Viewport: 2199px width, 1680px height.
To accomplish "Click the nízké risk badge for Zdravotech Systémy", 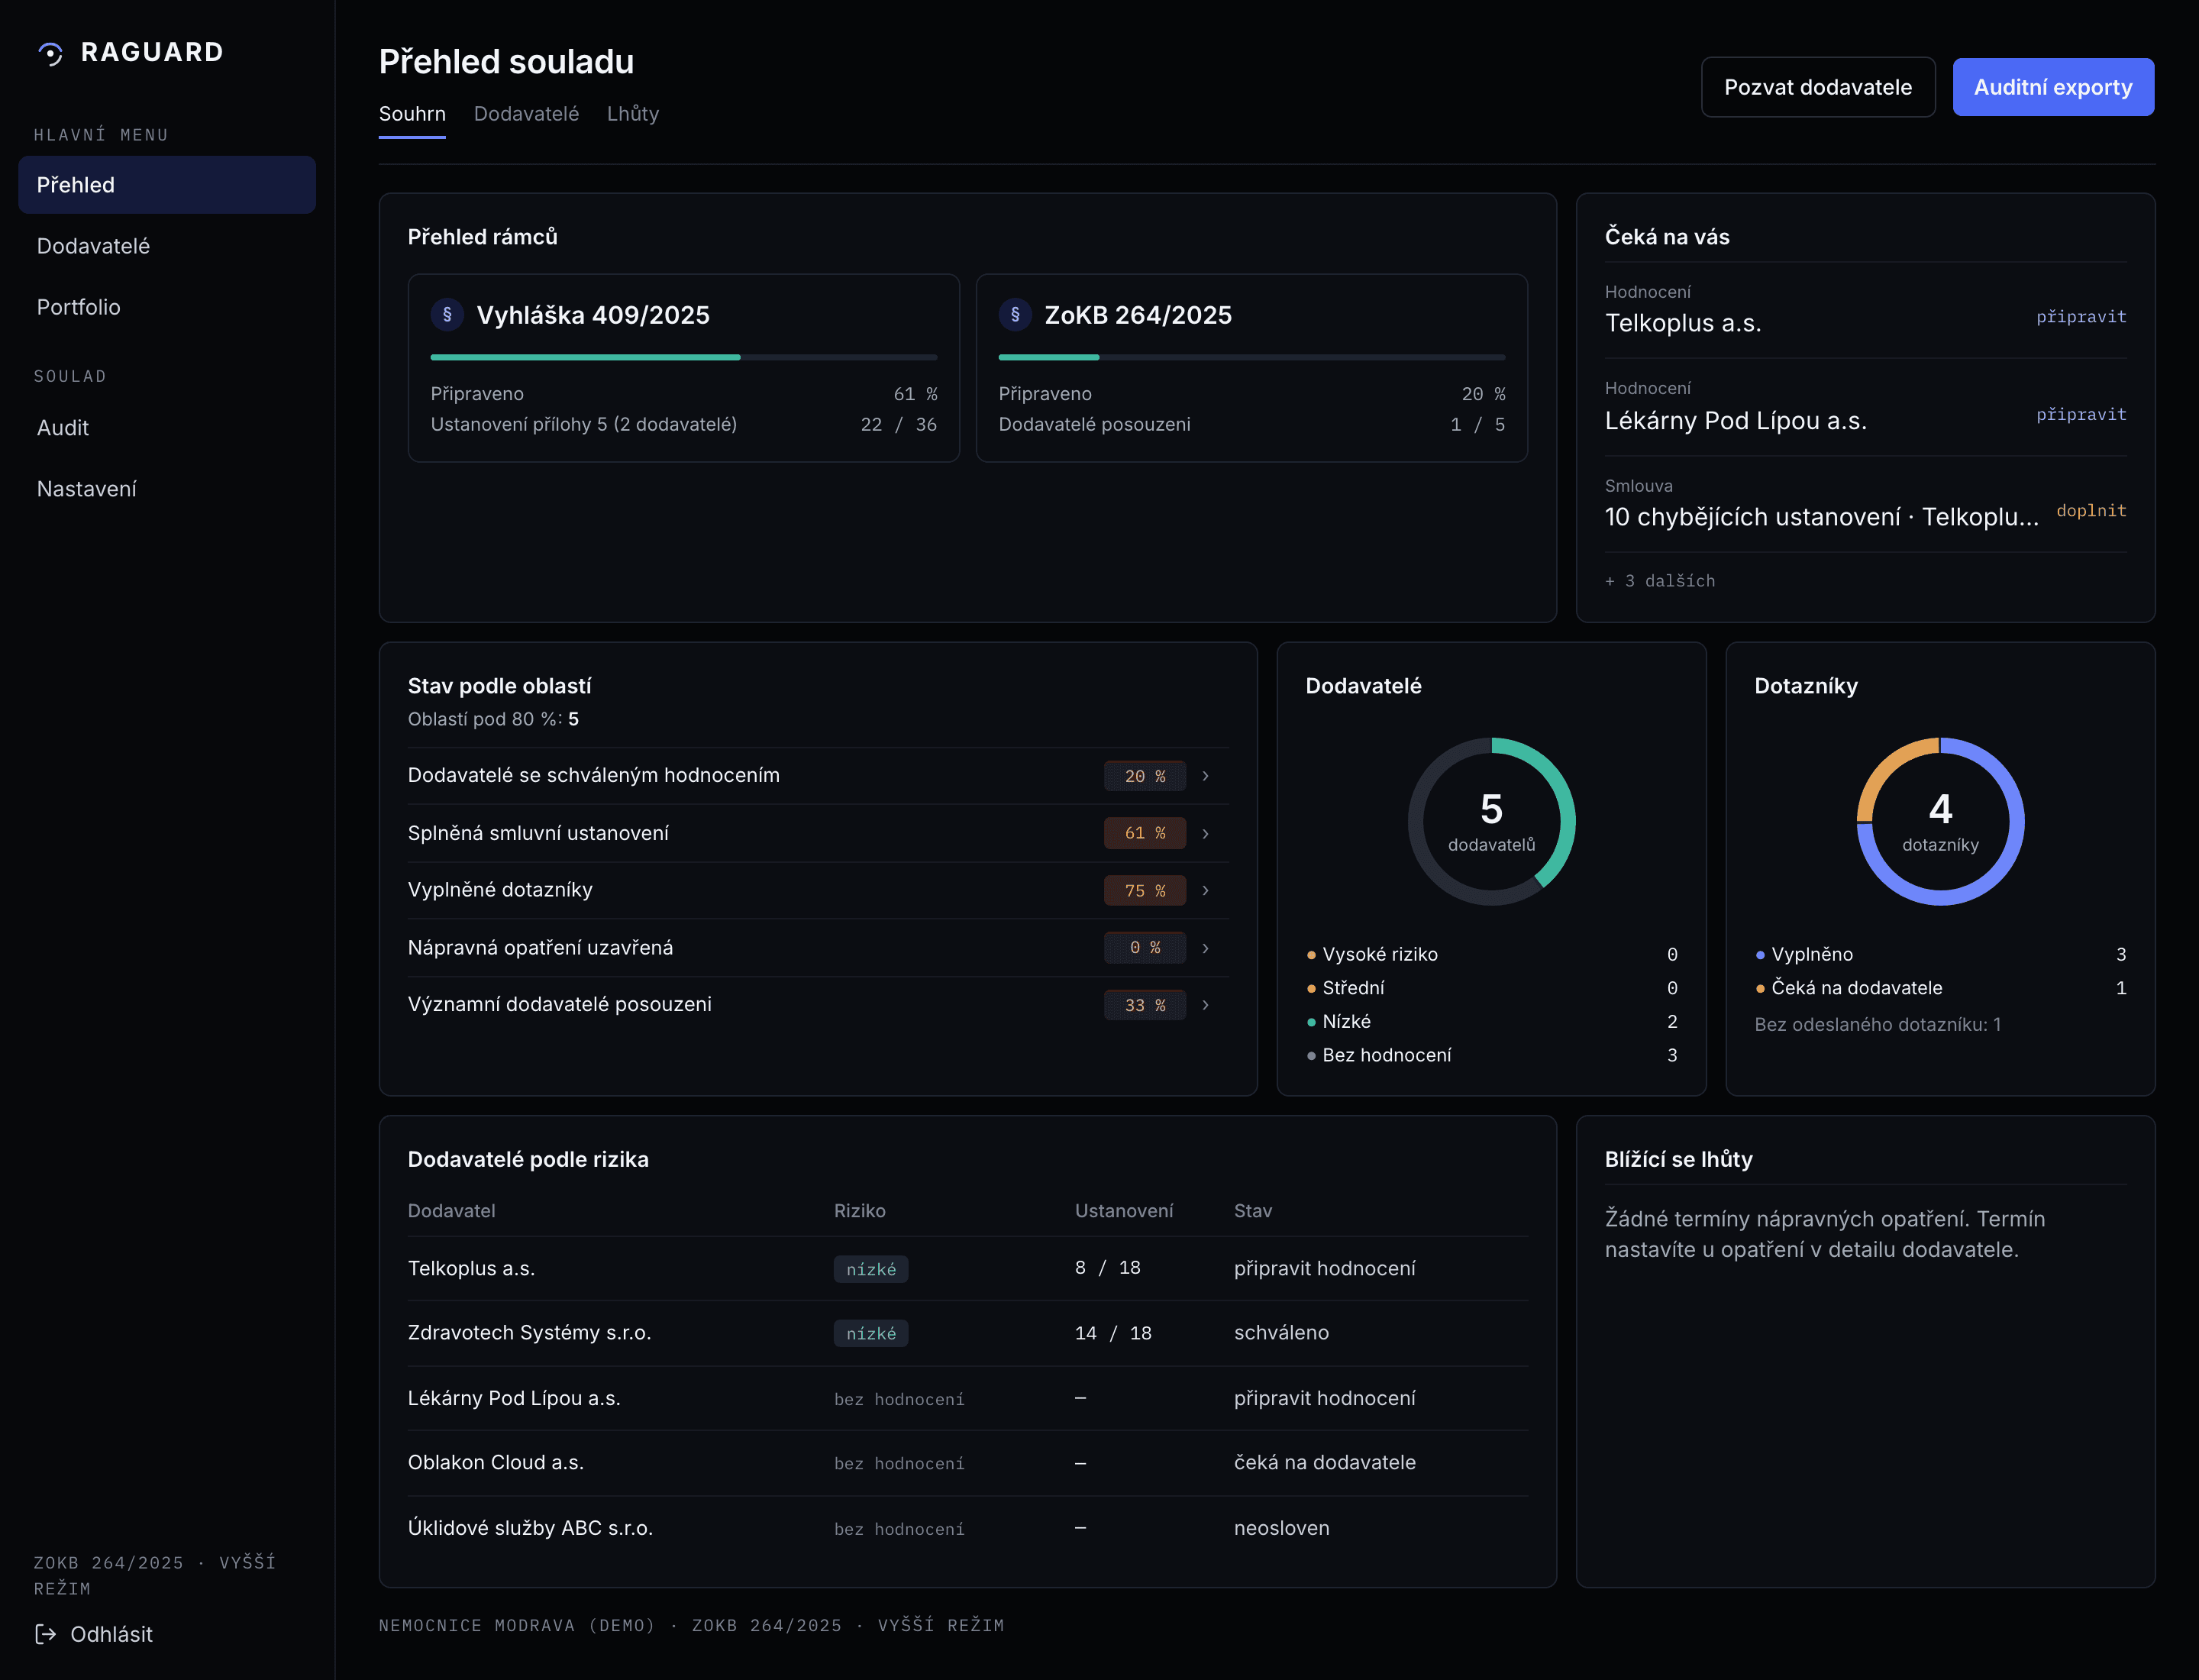I will [x=871, y=1333].
